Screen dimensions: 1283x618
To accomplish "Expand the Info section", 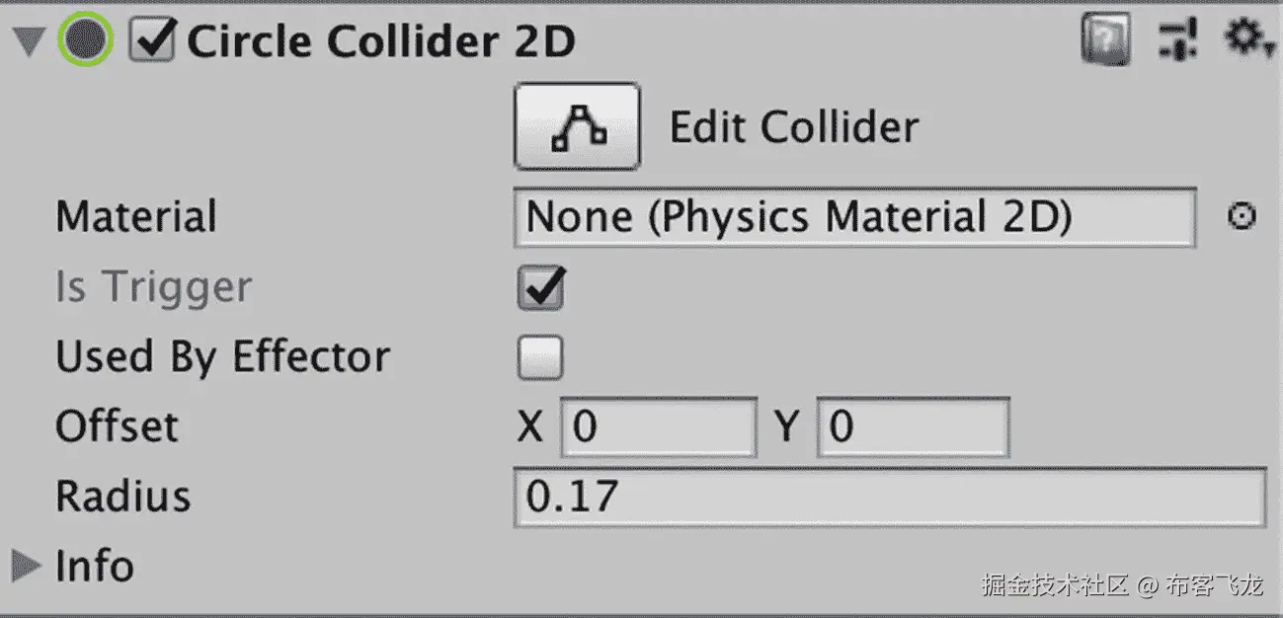I will (x=25, y=566).
